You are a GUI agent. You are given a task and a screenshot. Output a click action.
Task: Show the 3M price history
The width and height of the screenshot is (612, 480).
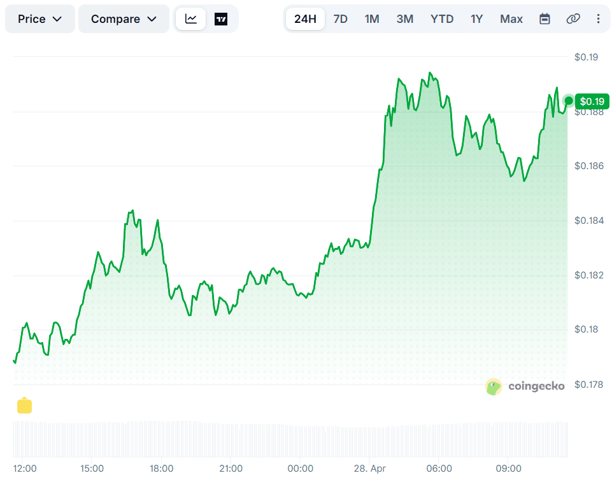point(404,19)
